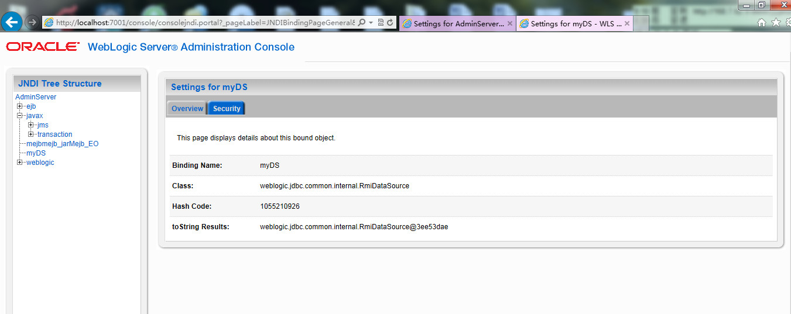Select weblogic in the JNDI tree
791x314 pixels.
(x=40, y=163)
